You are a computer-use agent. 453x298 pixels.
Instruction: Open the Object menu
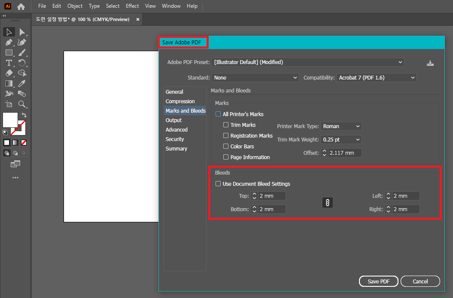coord(75,6)
